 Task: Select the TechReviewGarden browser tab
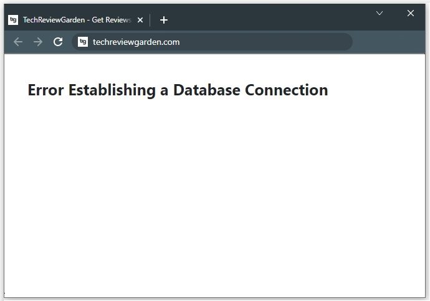pos(76,20)
